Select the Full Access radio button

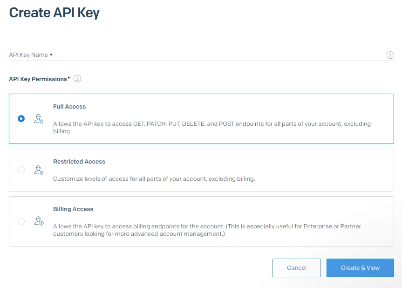21,119
